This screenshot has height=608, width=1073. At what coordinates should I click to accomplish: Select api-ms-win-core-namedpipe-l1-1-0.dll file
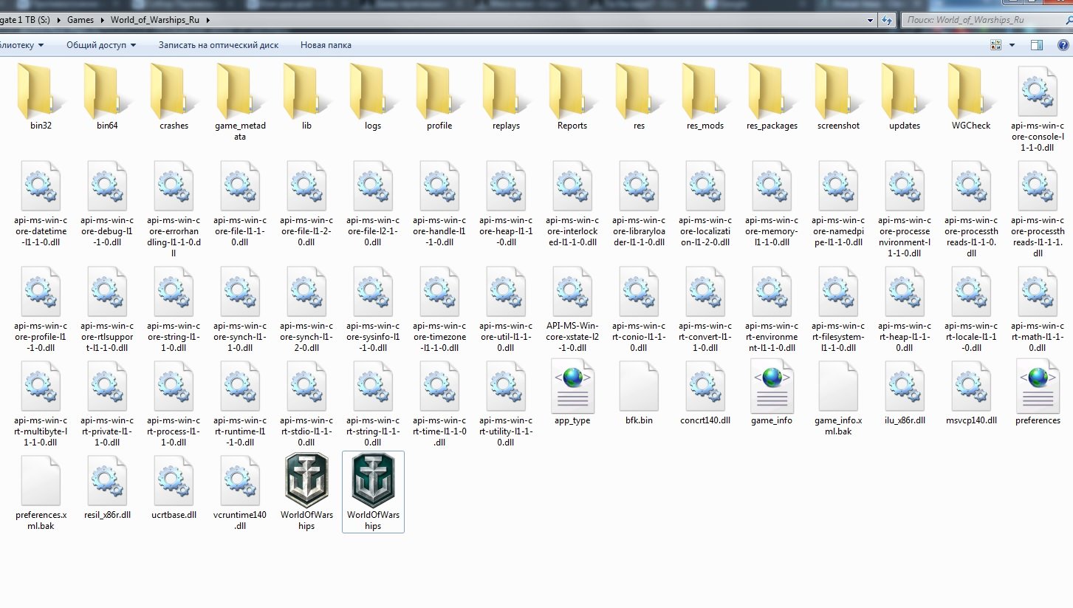click(839, 202)
